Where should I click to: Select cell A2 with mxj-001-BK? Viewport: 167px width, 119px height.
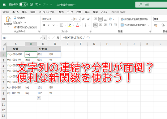(x=16, y=54)
